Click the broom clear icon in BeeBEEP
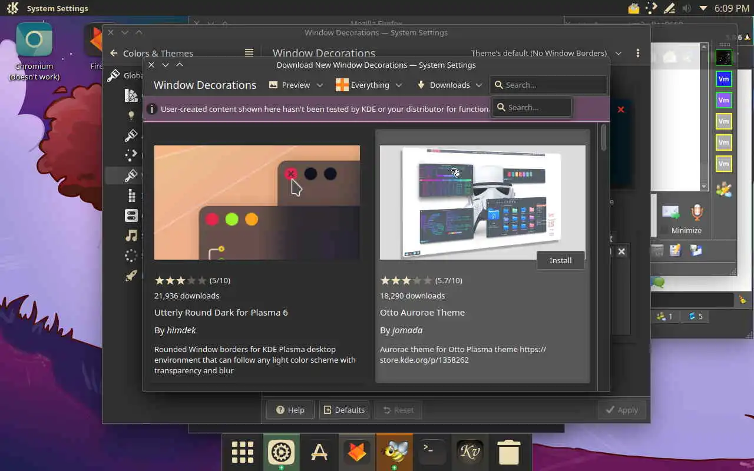 click(x=743, y=300)
